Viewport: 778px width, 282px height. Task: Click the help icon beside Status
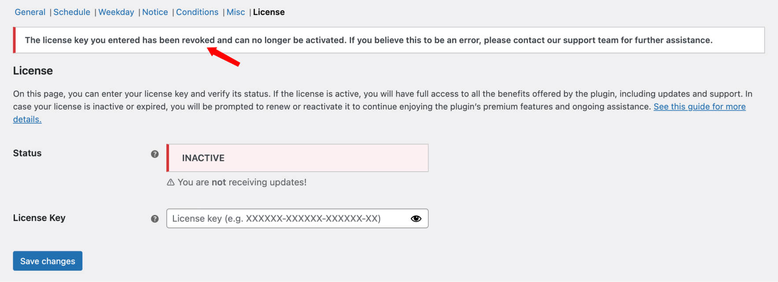coord(155,154)
